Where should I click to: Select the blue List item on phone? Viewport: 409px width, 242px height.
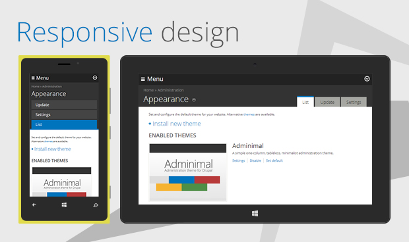coord(64,124)
